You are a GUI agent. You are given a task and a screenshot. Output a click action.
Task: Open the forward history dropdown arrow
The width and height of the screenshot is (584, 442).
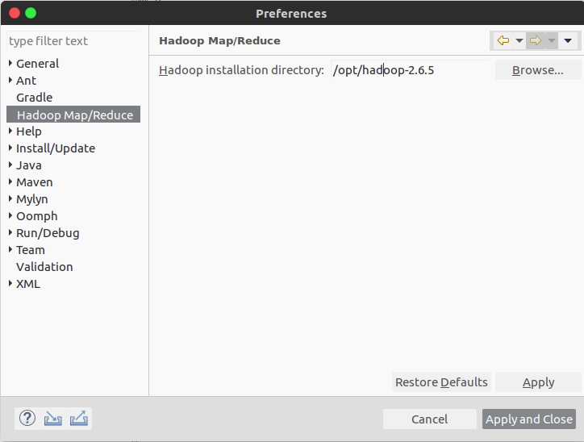click(x=552, y=40)
